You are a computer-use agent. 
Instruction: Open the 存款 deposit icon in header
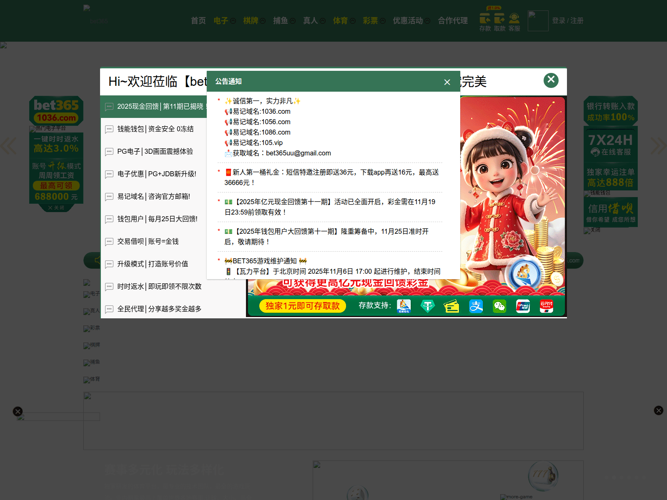click(x=485, y=22)
